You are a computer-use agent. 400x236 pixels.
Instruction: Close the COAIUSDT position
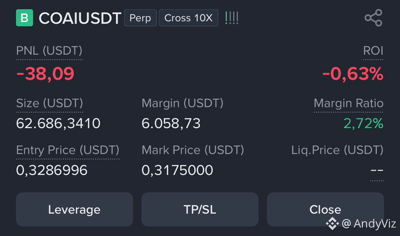(325, 209)
